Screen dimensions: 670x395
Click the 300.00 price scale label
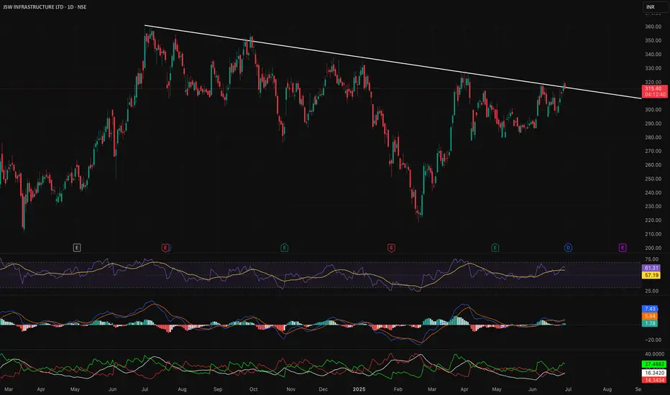(x=653, y=110)
